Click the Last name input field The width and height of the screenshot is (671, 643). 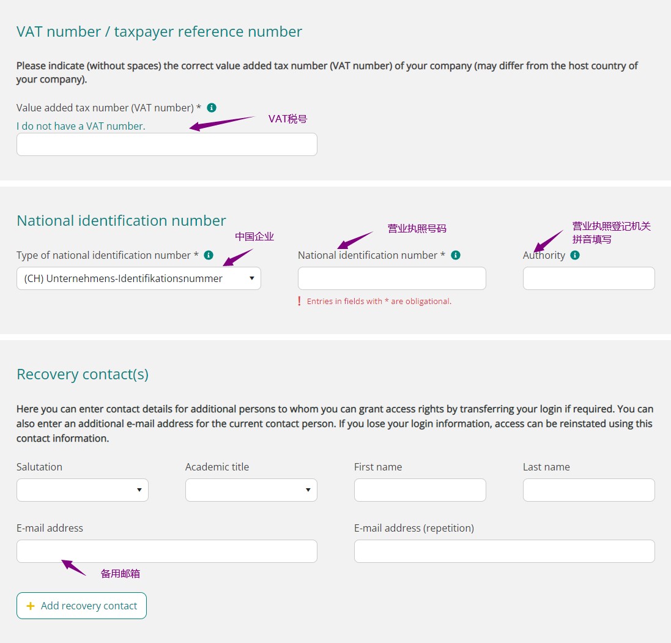[x=589, y=490]
